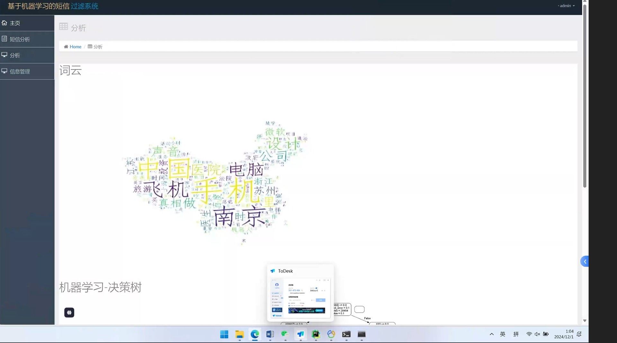617x343 pixels.
Task: Open File Explorer from the taskbar
Action: point(239,334)
